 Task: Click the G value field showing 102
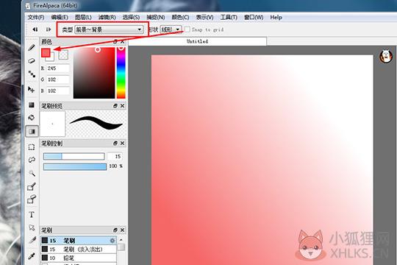pos(58,79)
